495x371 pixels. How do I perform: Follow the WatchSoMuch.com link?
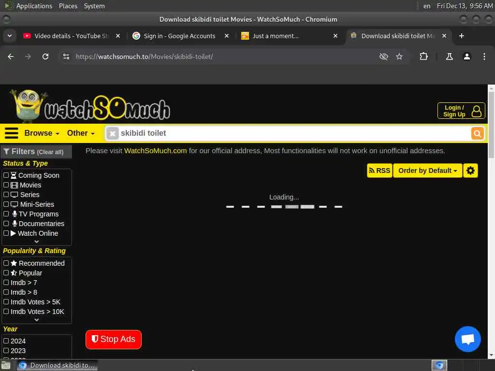pos(155,151)
